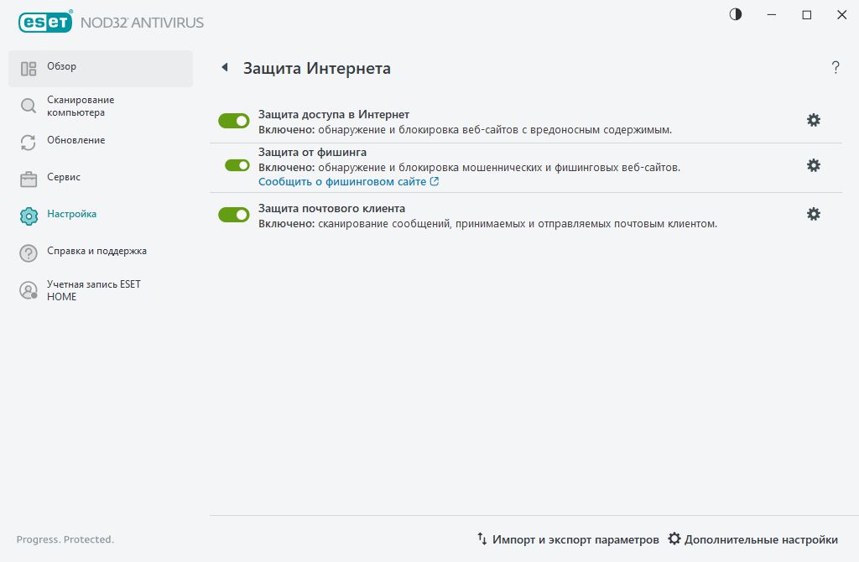Image resolution: width=859 pixels, height=562 pixels.
Task: Open Дополнительные настройки
Action: pyautogui.click(x=759, y=539)
